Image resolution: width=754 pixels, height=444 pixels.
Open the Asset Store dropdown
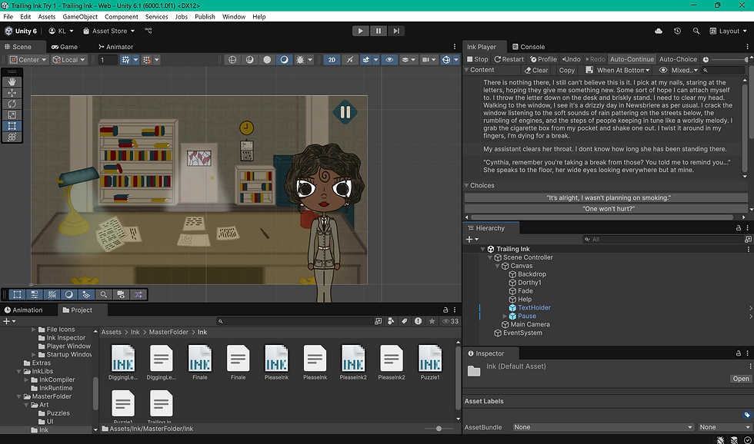[108, 31]
